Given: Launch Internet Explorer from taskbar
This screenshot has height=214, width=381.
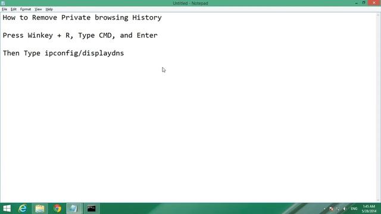Looking at the screenshot, I should pos(23,209).
